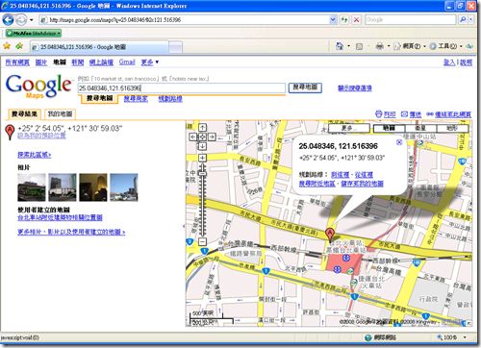The width and height of the screenshot is (481, 348).
Task: Open the 圖片 link
Action: click(41, 62)
